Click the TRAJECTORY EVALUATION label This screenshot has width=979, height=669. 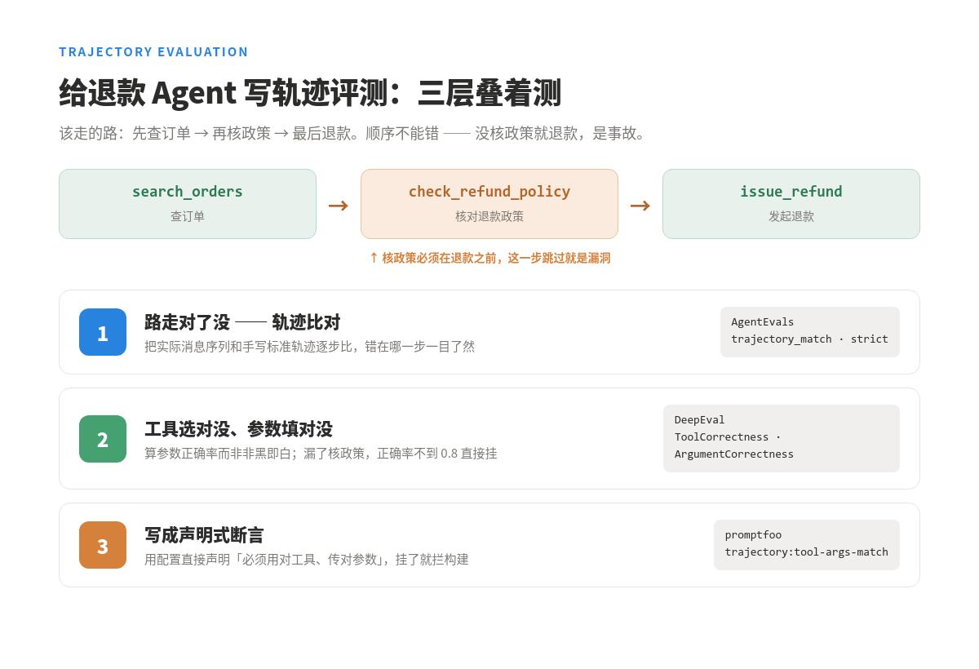[x=153, y=52]
